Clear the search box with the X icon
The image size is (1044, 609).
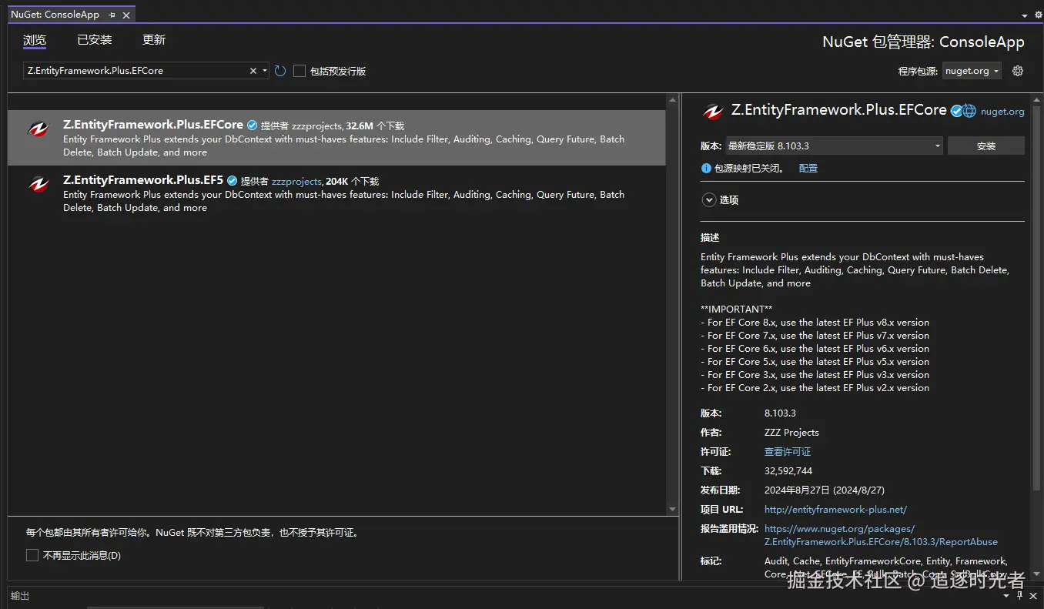click(253, 71)
